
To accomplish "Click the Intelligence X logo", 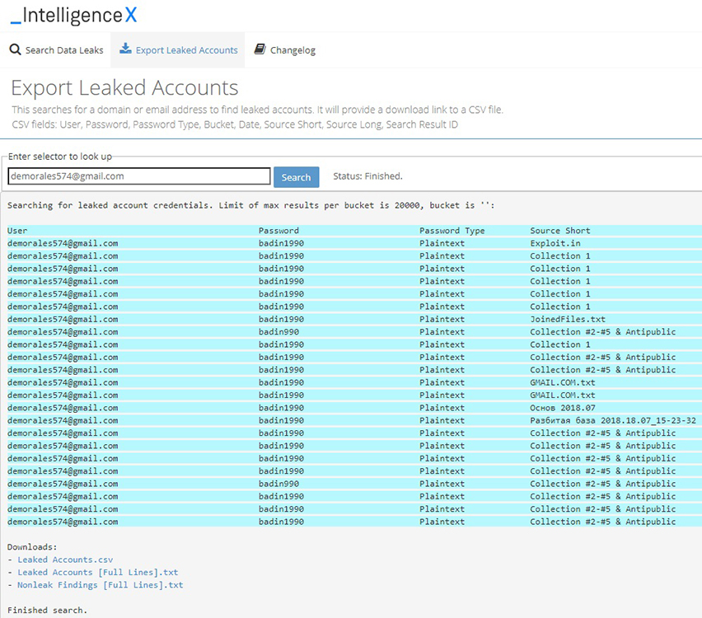I will click(73, 15).
